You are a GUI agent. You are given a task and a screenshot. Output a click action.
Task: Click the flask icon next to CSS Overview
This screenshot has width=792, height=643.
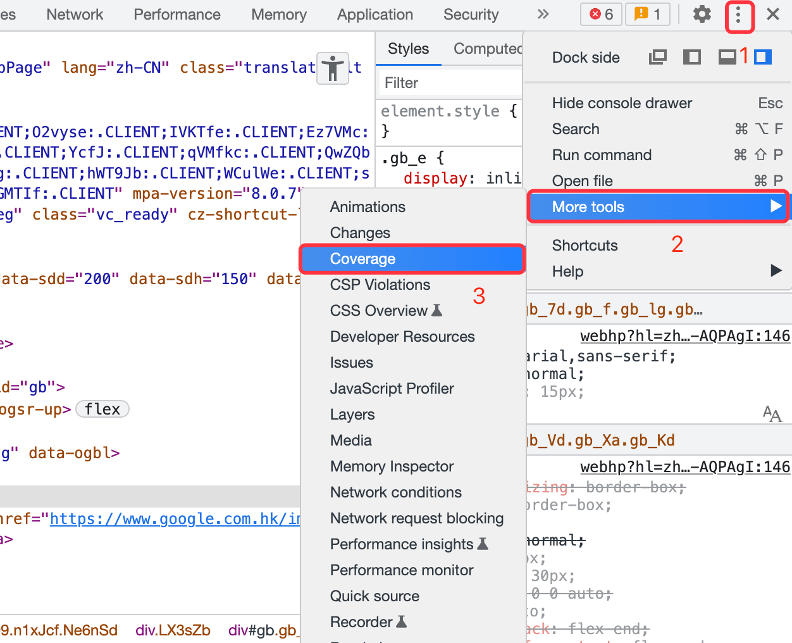(x=436, y=310)
